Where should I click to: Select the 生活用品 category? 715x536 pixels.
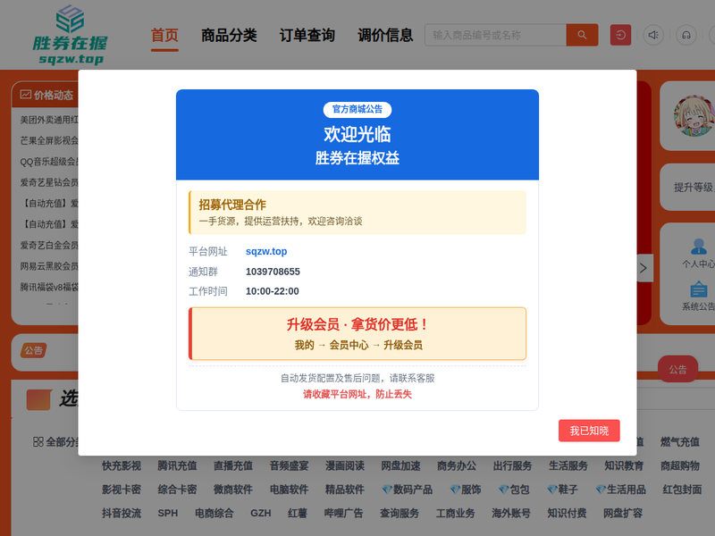[x=620, y=490]
